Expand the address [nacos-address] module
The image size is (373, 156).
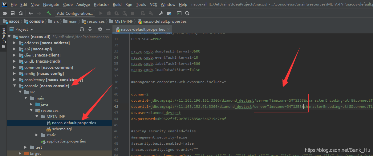14,43
